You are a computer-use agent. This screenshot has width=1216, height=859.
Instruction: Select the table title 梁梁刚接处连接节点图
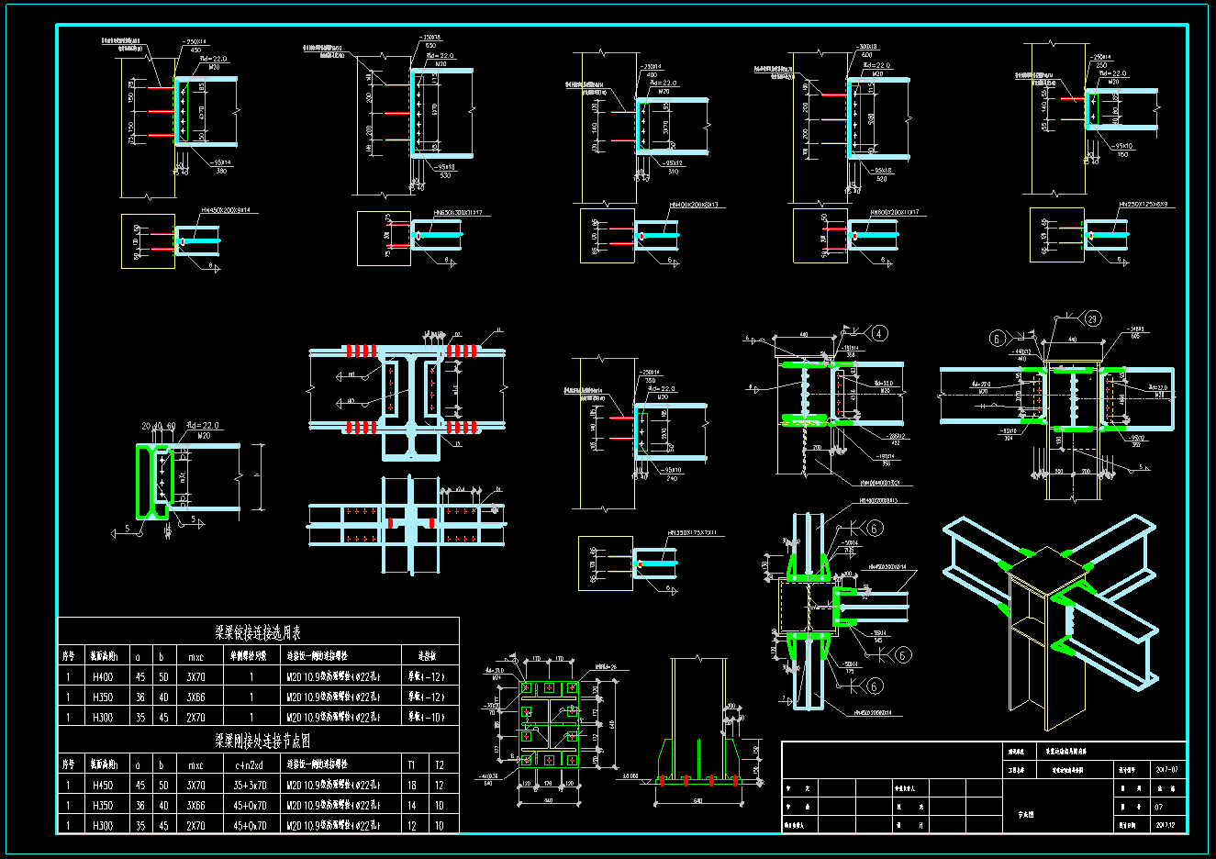click(263, 741)
